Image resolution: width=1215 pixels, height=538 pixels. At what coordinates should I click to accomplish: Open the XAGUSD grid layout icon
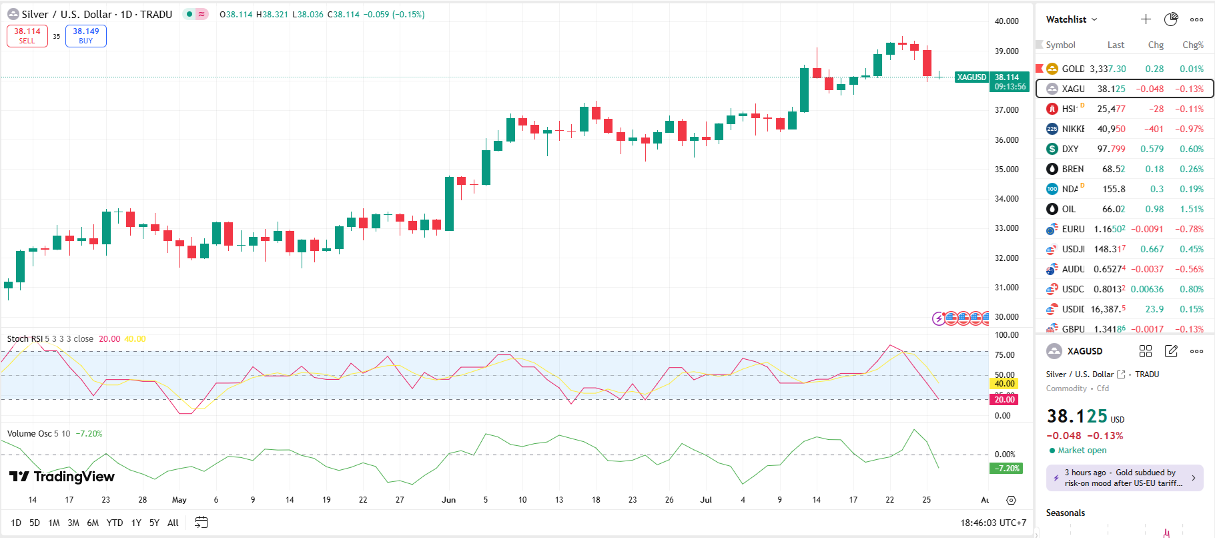[1146, 351]
